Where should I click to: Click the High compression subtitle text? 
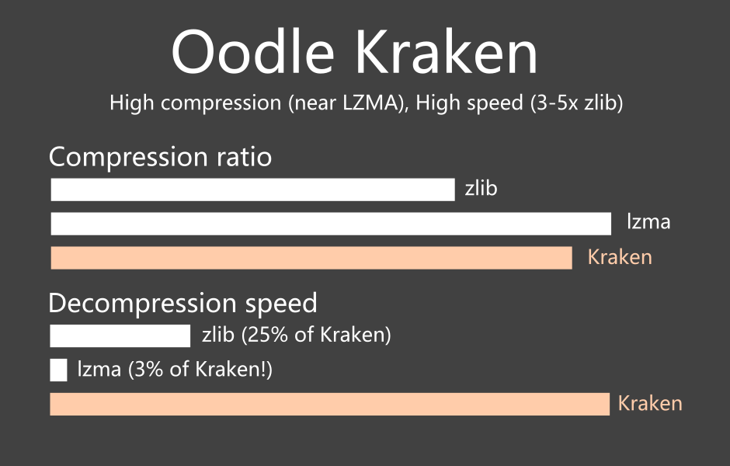(x=366, y=103)
